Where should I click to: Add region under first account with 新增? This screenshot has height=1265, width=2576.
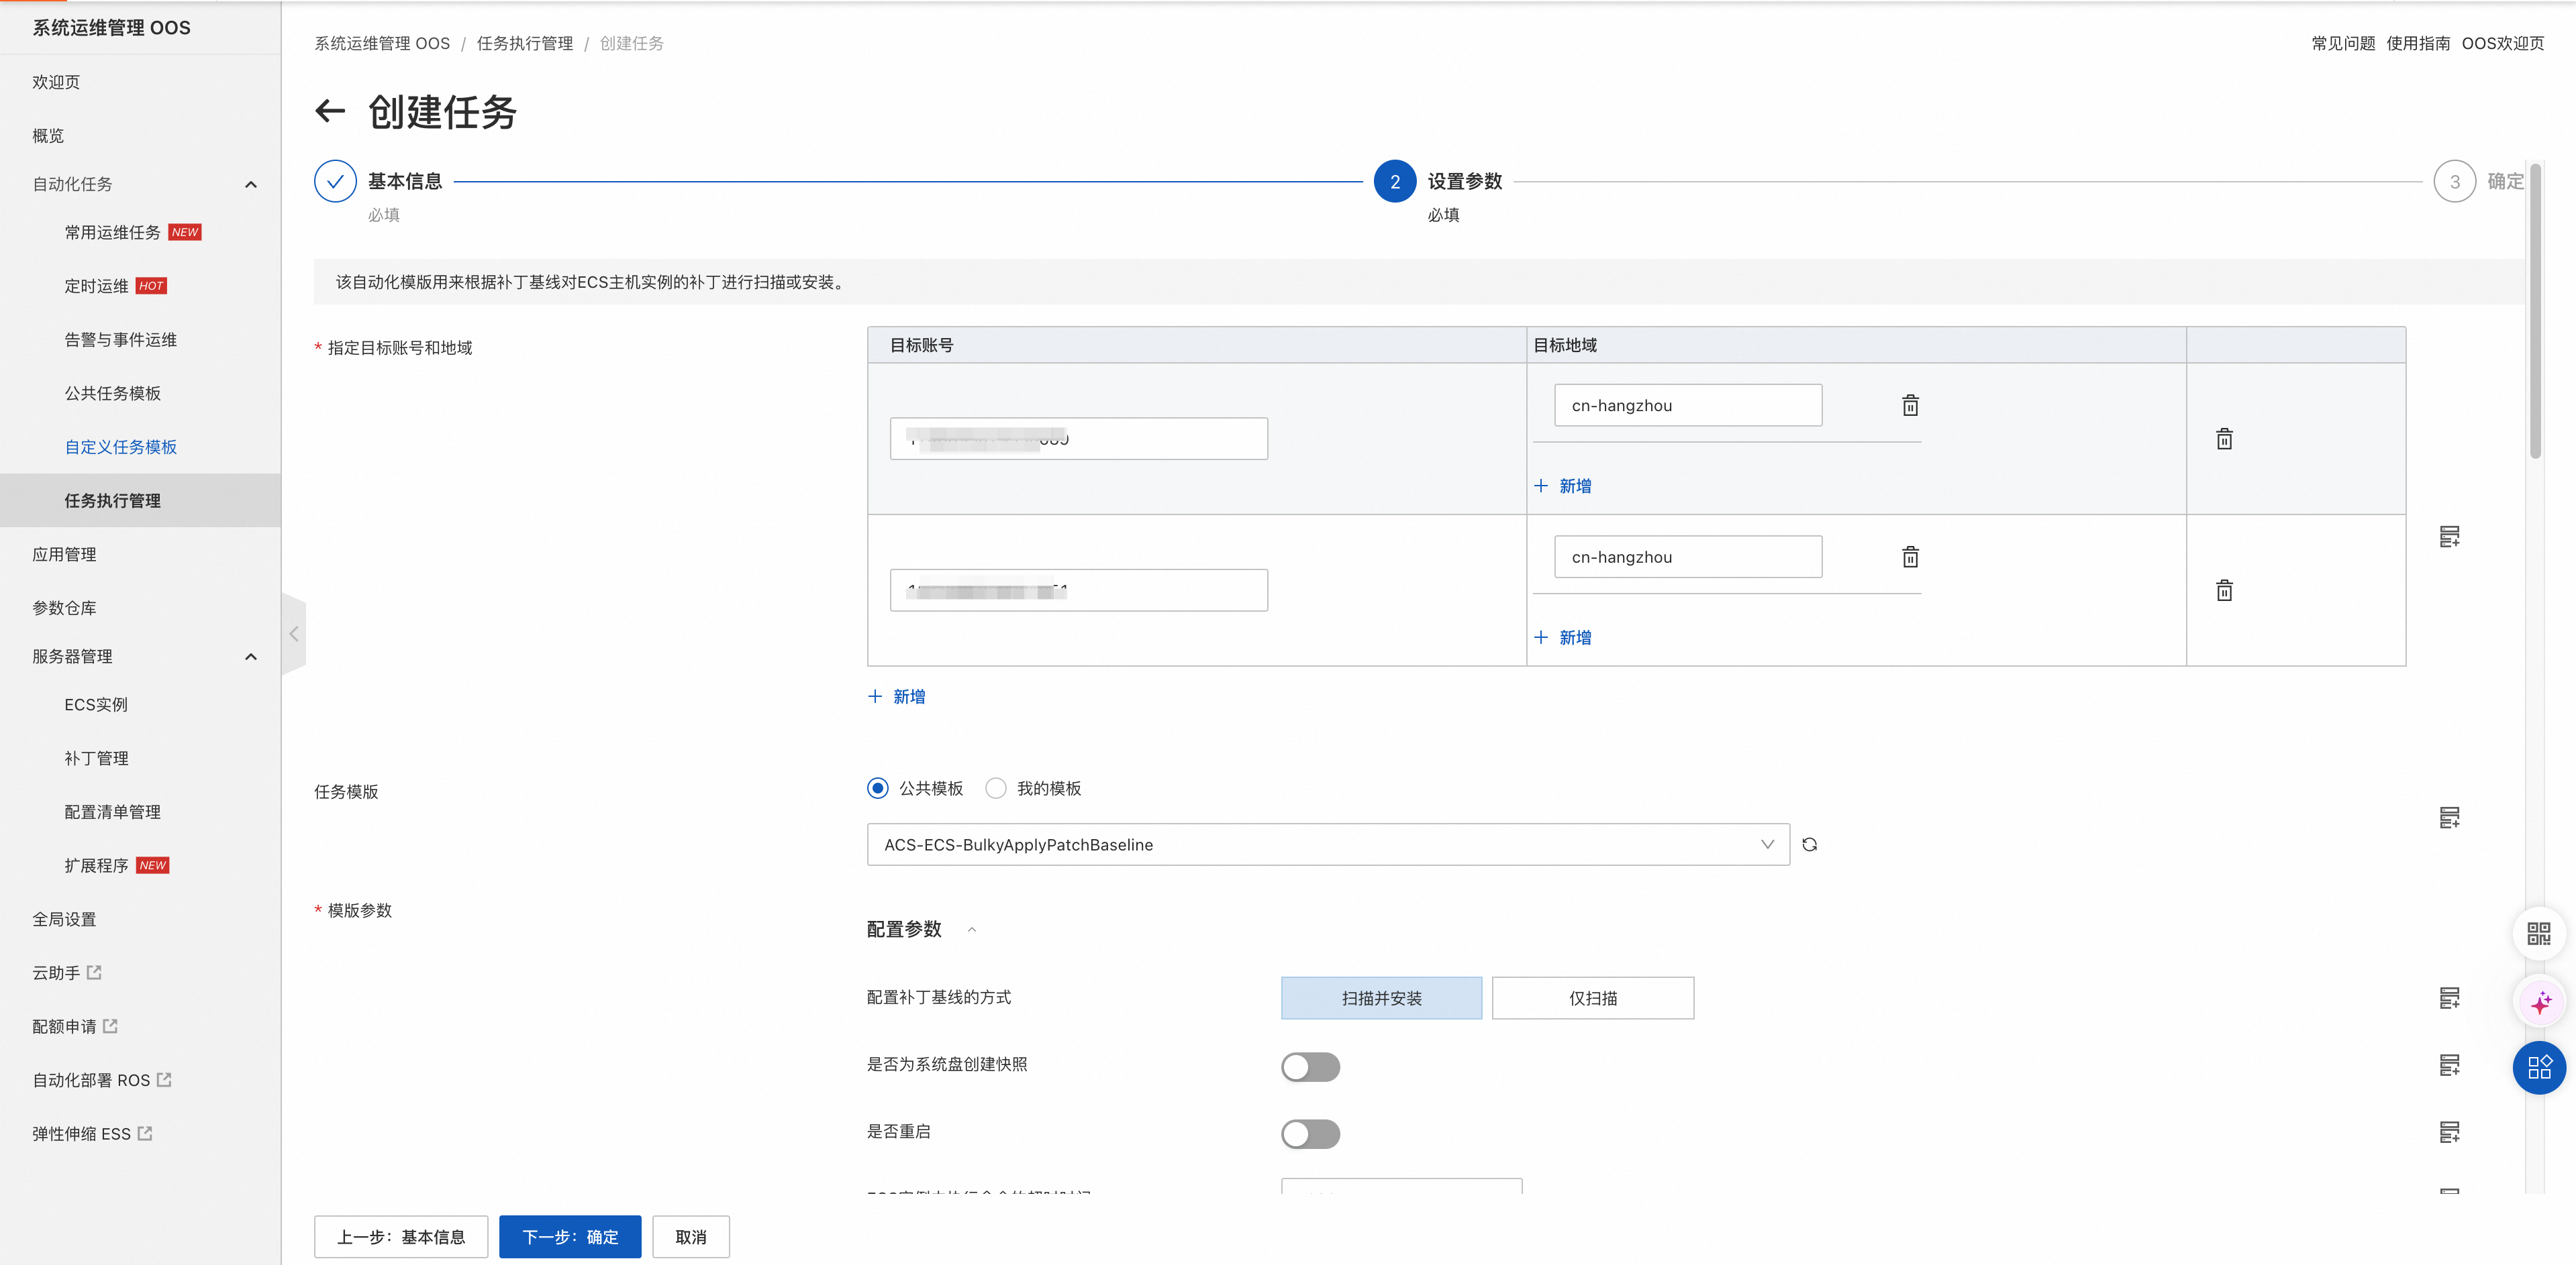pyautogui.click(x=1563, y=486)
